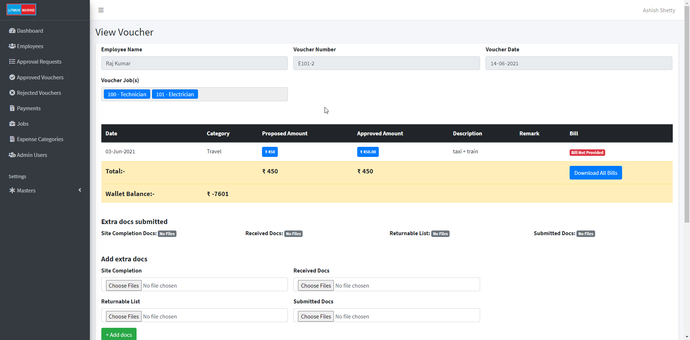The image size is (690, 340).
Task: Click the page vertical scrollbar
Action: (687, 114)
